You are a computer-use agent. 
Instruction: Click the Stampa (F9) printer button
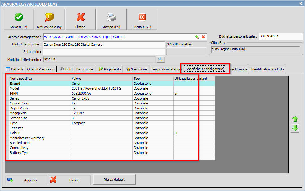pos(111,19)
